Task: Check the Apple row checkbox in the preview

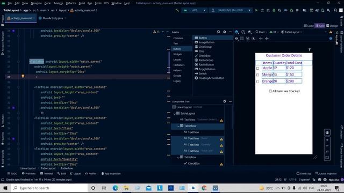Action: pyautogui.click(x=257, y=68)
